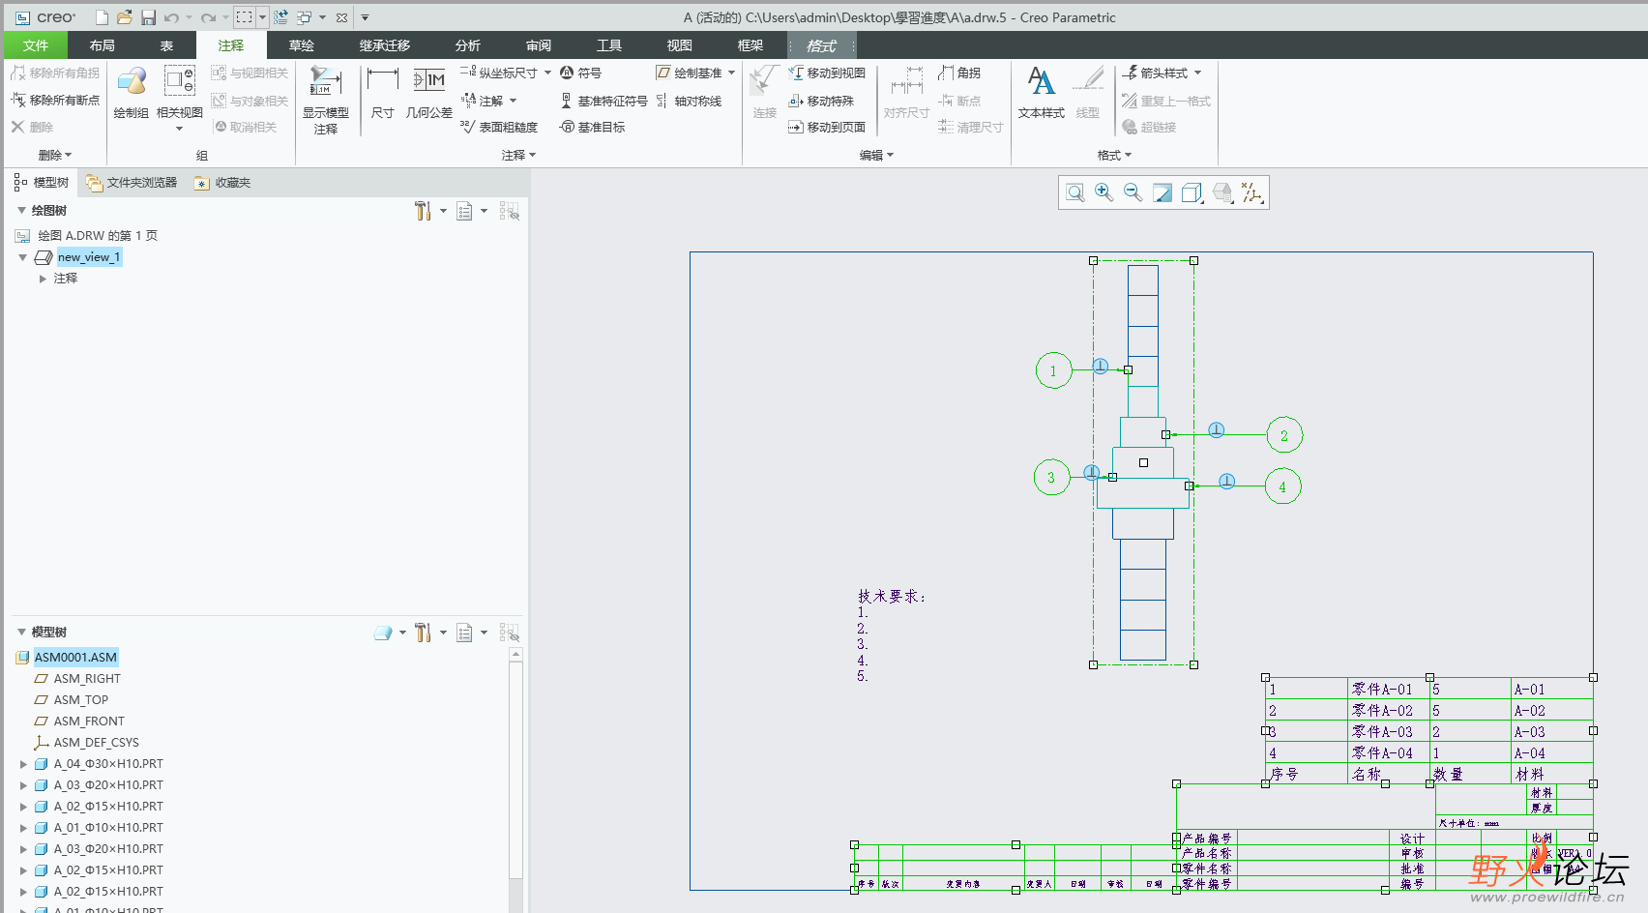Click 移除所有断点 remove all breaks
Image resolution: width=1648 pixels, height=913 pixels.
click(55, 101)
